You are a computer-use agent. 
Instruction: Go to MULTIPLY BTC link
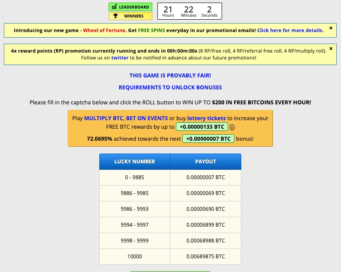(104, 118)
